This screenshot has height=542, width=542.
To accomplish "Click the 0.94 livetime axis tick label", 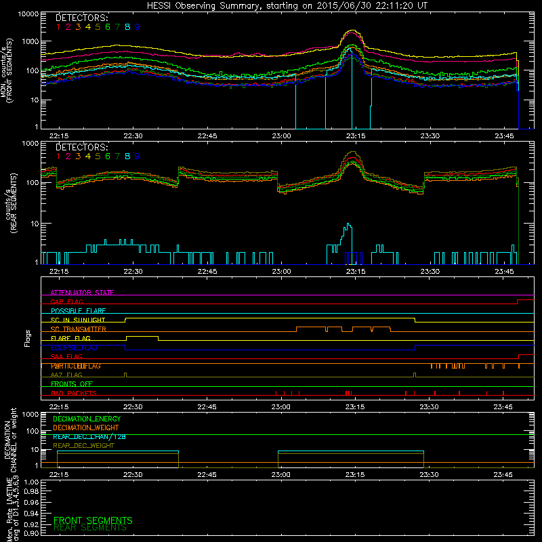I will tap(31, 513).
